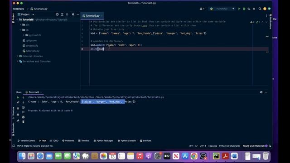Open Google Chrome from the macOS dock

(x=194, y=156)
